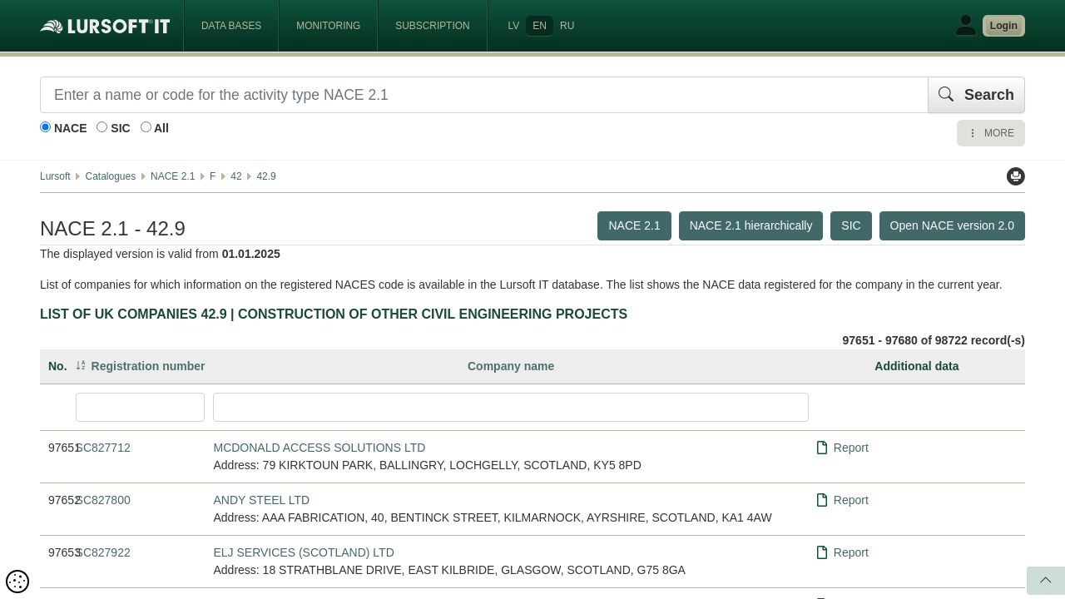The width and height of the screenshot is (1065, 599).
Task: Click the No. column header
Action: [57, 366]
